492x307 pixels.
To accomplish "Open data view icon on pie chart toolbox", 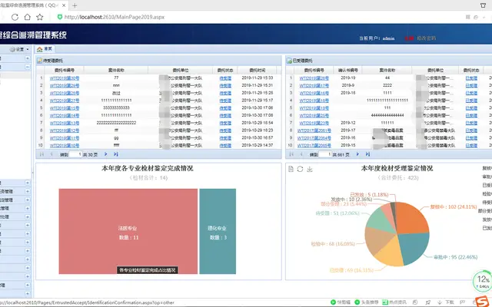I will tap(291, 169).
